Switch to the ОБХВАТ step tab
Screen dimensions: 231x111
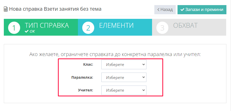tap(189, 27)
